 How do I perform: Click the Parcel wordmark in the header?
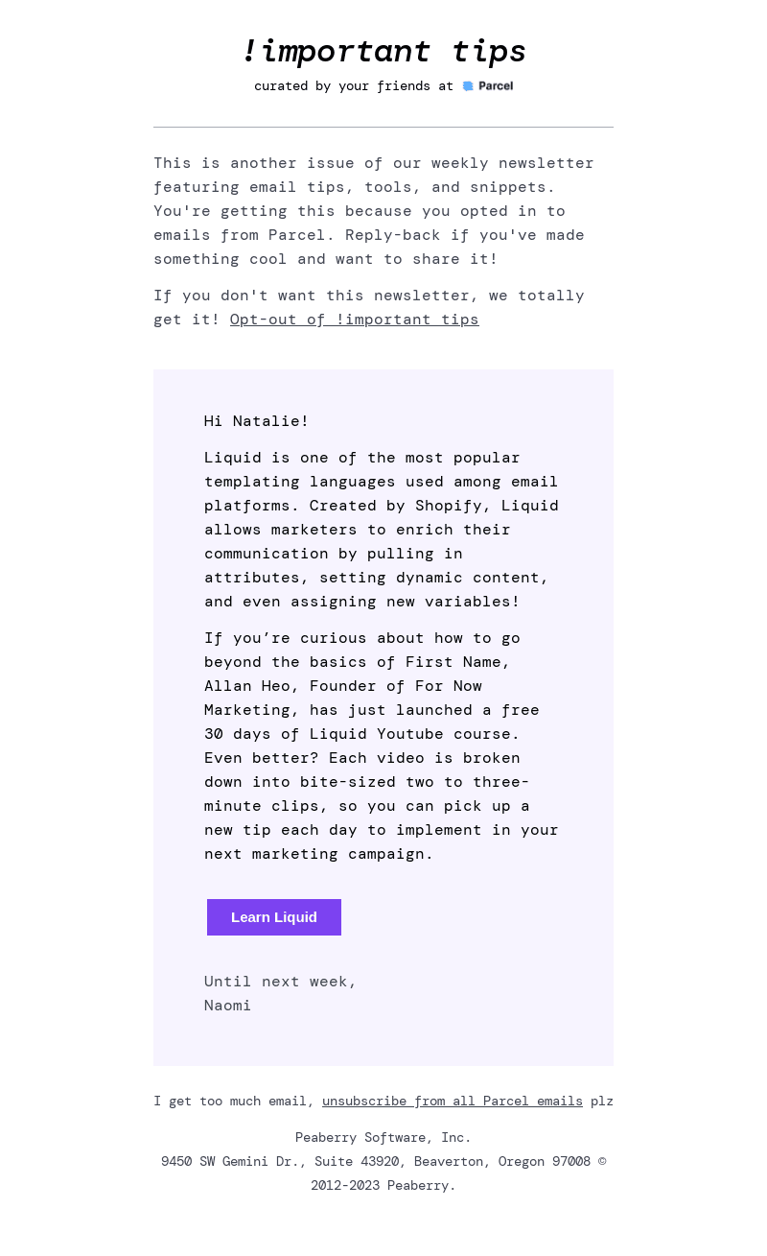[x=496, y=86]
